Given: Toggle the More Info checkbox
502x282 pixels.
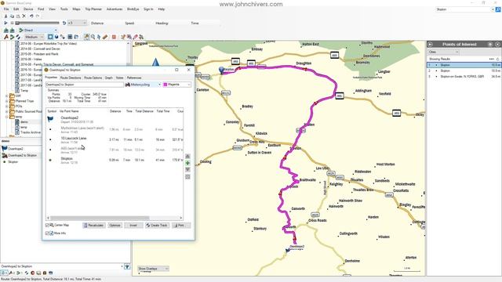Looking at the screenshot, I should [x=47, y=233].
